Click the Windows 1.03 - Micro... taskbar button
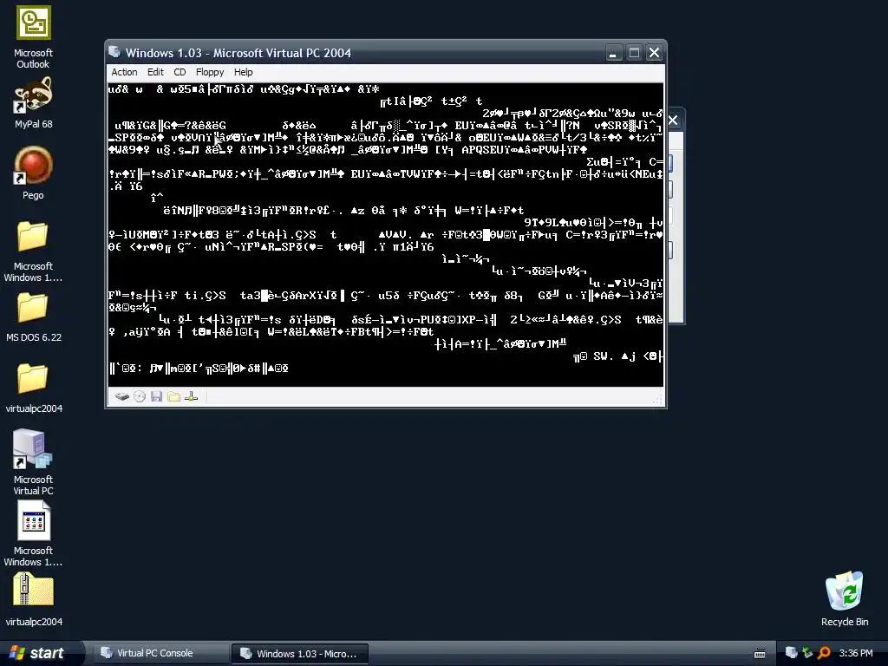The height and width of the screenshot is (666, 888). [x=299, y=654]
